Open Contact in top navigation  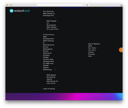(x=111, y=8)
